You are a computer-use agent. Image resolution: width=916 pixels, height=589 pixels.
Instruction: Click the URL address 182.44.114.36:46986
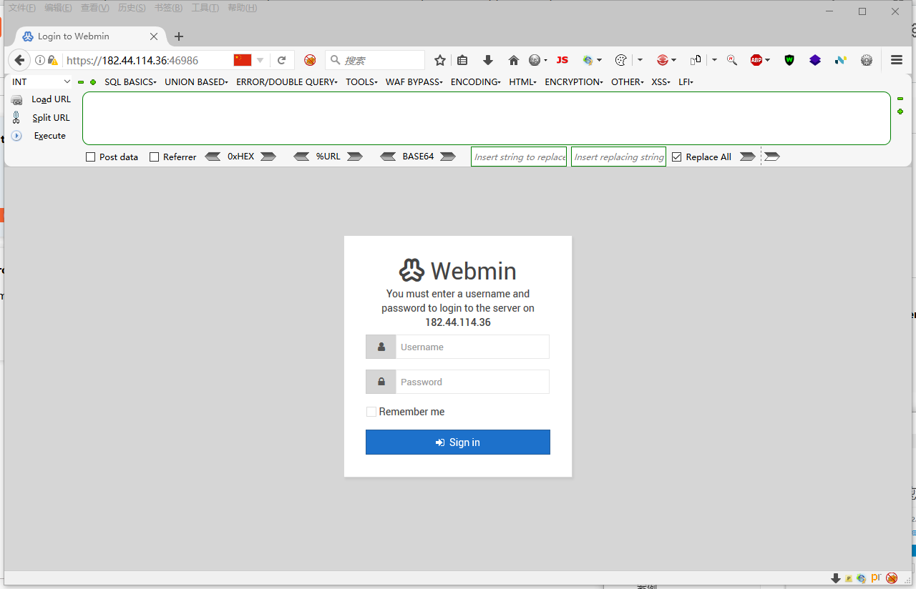coord(132,61)
